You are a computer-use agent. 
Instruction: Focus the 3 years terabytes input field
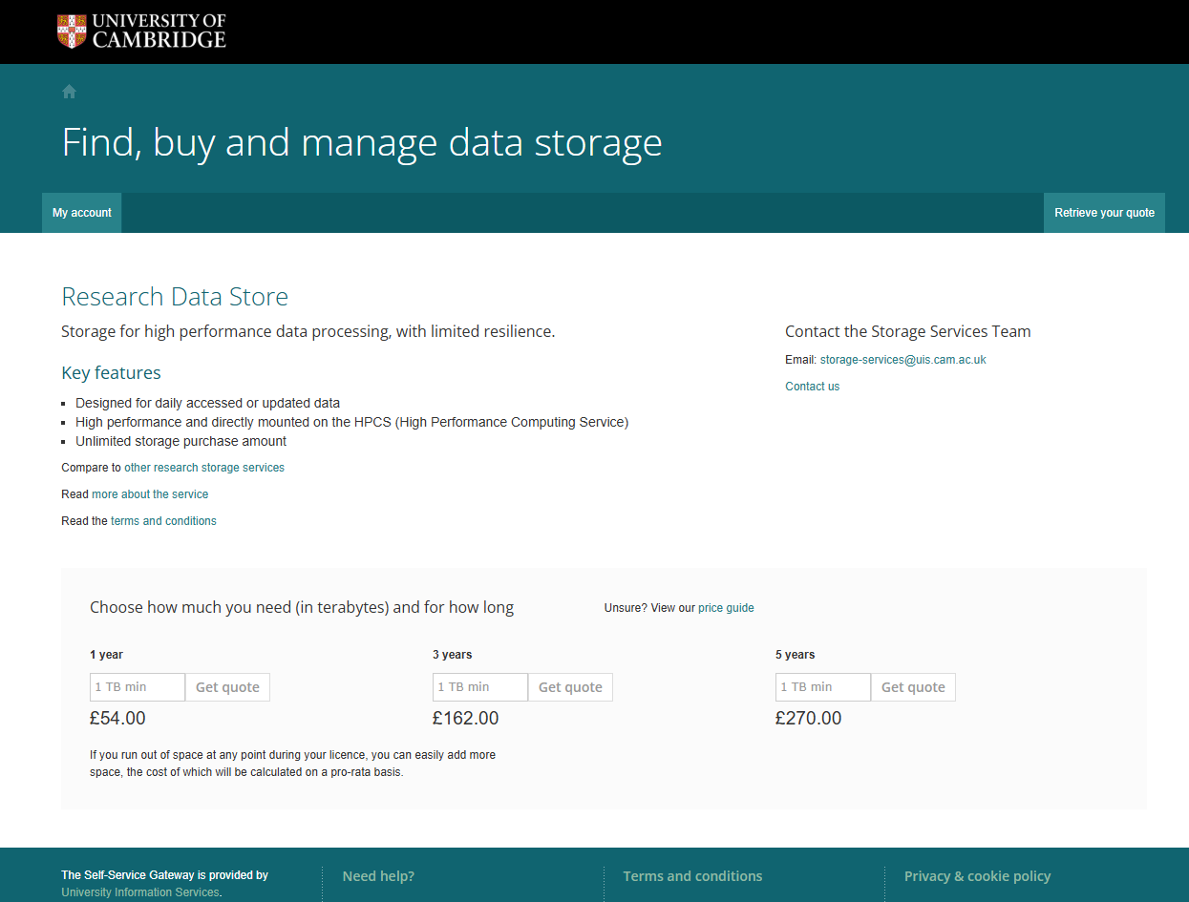[x=480, y=687]
